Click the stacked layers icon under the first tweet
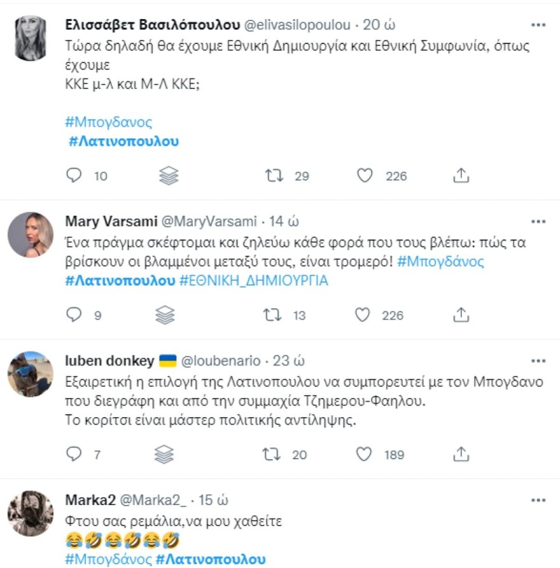This screenshot has height=568, width=560. tap(167, 175)
